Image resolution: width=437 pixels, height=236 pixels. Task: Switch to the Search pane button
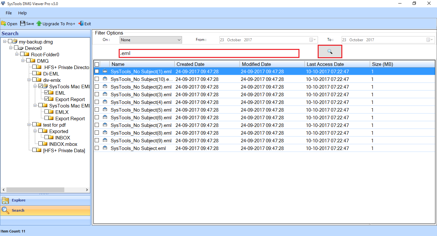45,210
